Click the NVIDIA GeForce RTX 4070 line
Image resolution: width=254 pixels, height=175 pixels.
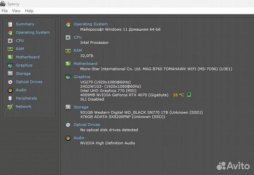click(124, 95)
